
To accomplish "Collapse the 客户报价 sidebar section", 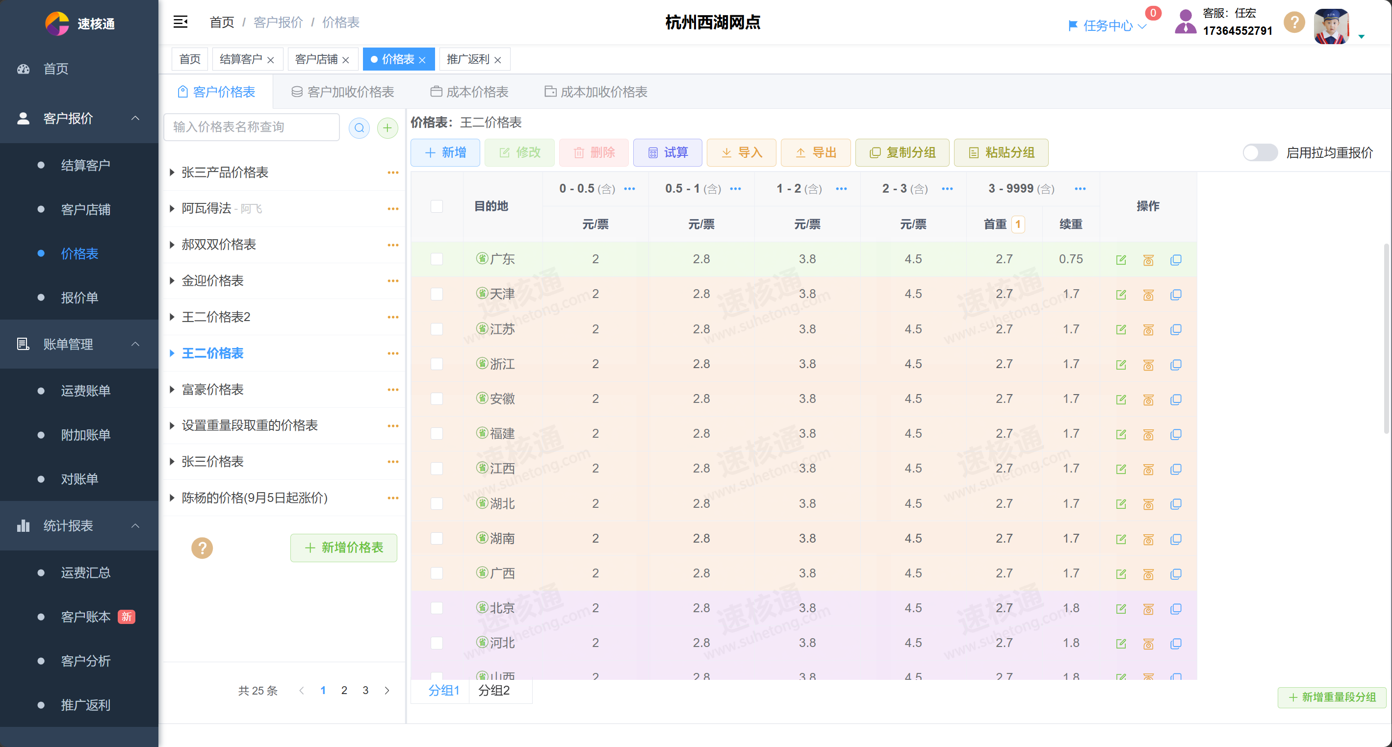I will click(x=136, y=118).
